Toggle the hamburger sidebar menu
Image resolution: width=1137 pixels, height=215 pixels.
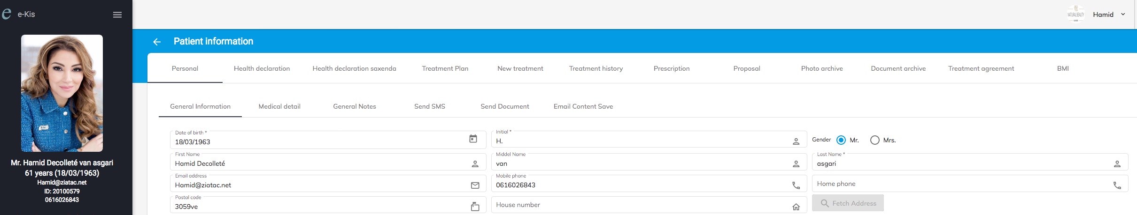(117, 15)
